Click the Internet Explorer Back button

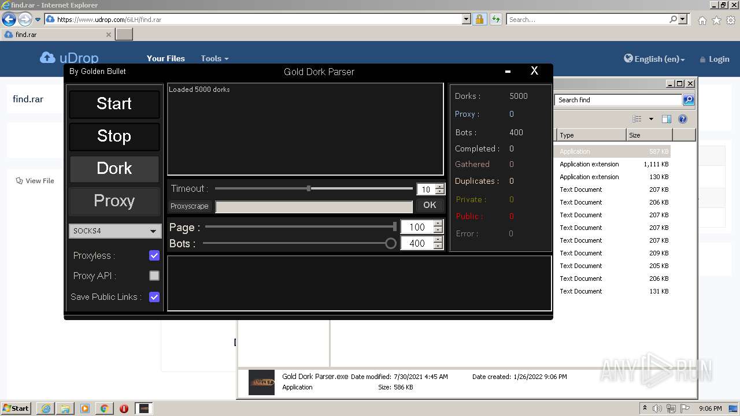coord(9,20)
